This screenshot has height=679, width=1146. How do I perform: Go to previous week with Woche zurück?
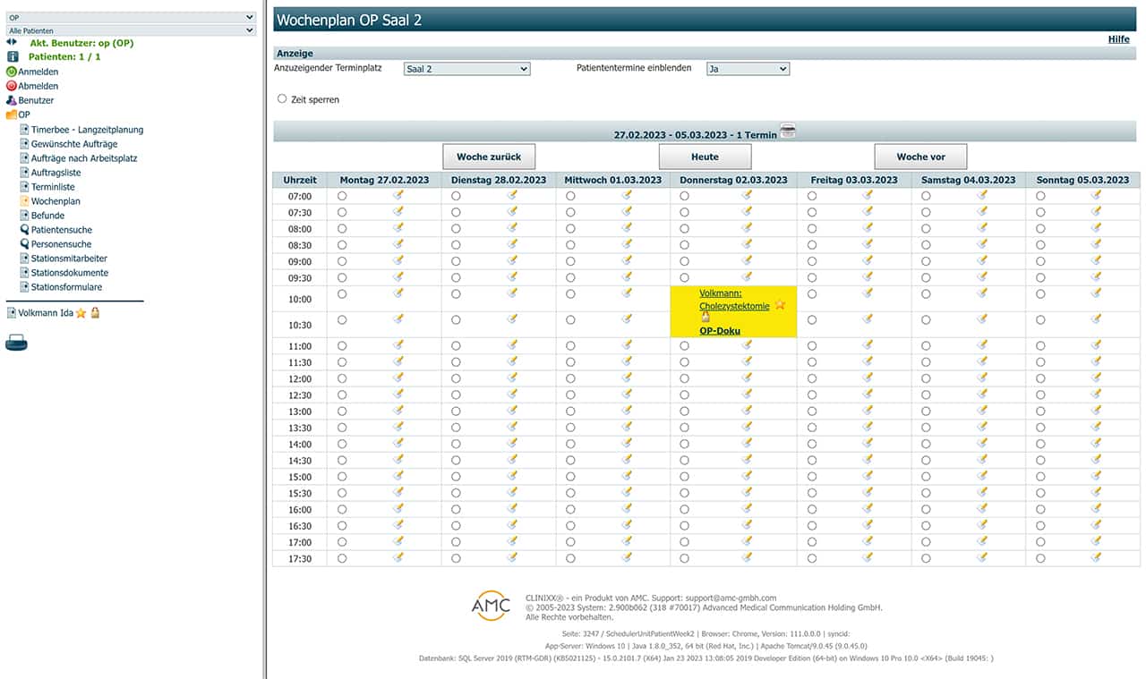(488, 157)
